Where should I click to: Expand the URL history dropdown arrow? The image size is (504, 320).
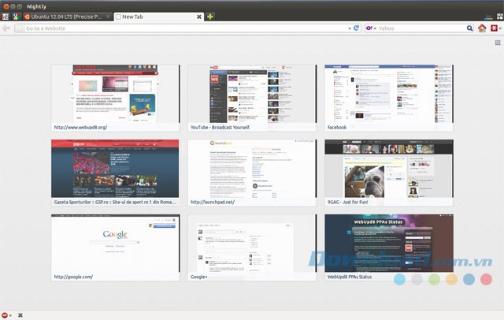[x=349, y=28]
